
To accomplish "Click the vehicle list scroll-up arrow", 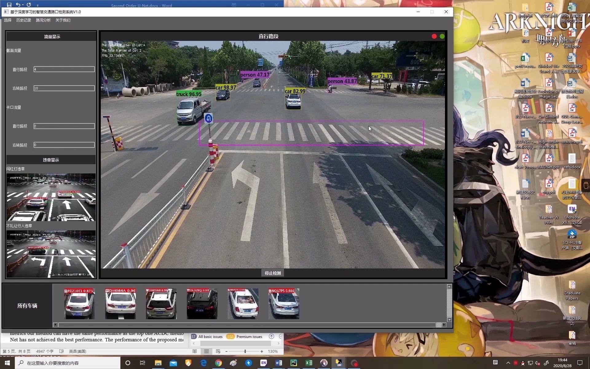I will pos(449,287).
